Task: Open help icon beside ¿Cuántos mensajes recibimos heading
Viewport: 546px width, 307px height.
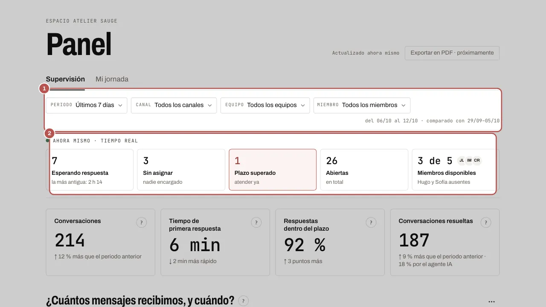Action: pyautogui.click(x=244, y=301)
